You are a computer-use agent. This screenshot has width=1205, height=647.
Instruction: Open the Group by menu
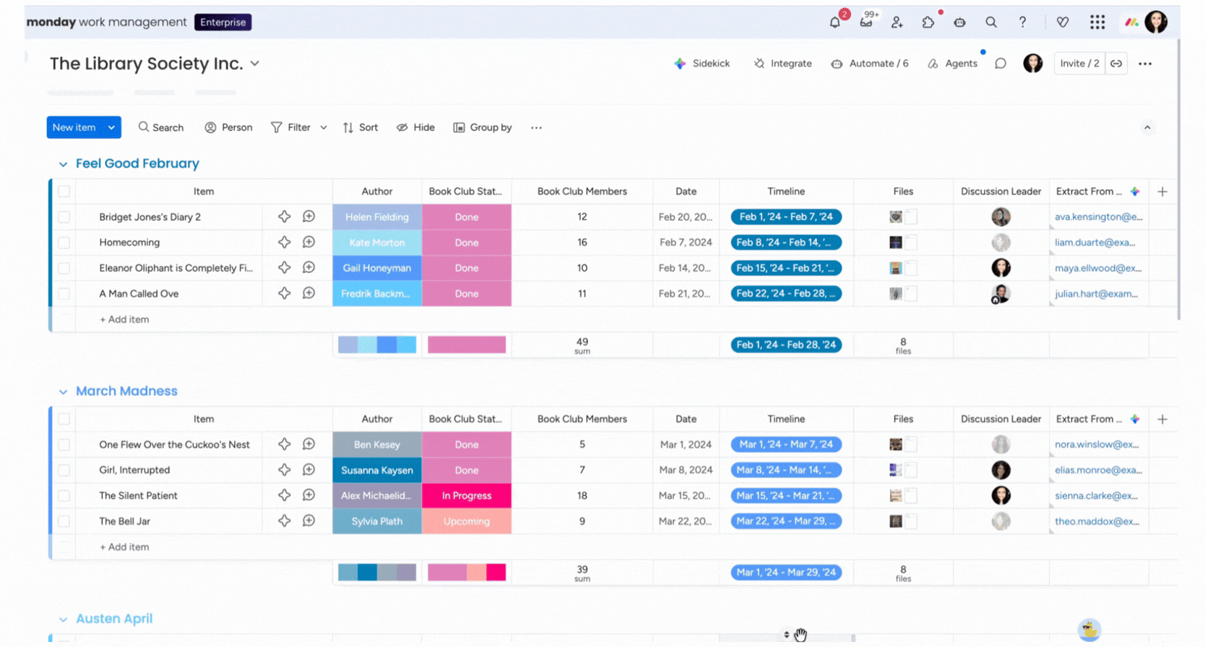(x=483, y=128)
